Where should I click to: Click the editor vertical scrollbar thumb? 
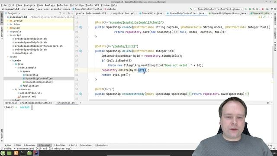click(272, 62)
